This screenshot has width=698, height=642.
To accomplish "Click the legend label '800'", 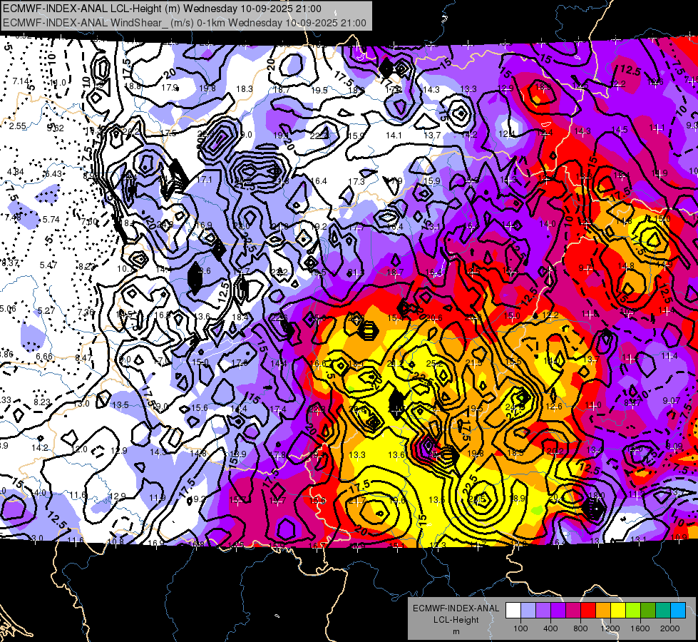I will 580,628.
